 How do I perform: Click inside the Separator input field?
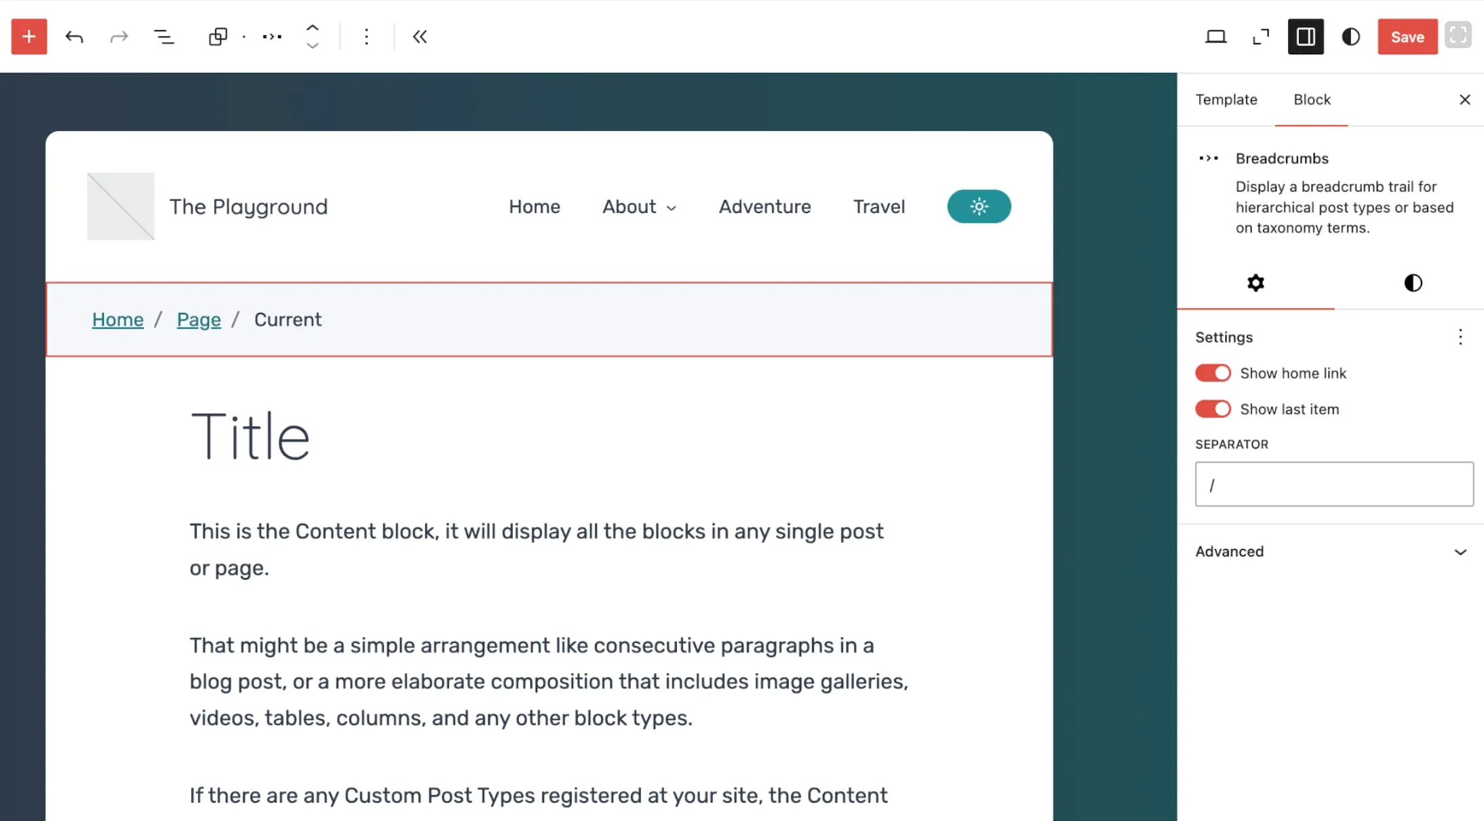click(x=1333, y=484)
